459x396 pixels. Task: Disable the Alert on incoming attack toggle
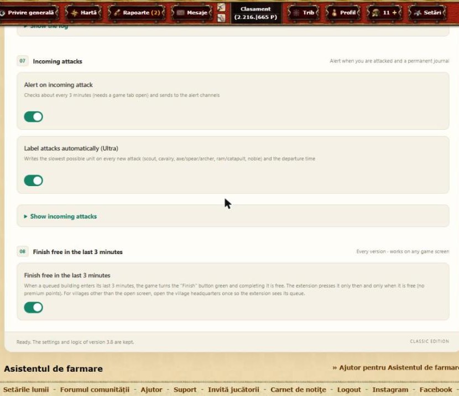[x=33, y=117]
